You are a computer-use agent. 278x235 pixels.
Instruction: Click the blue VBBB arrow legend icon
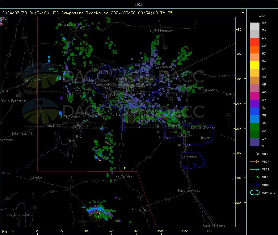coord(255,185)
